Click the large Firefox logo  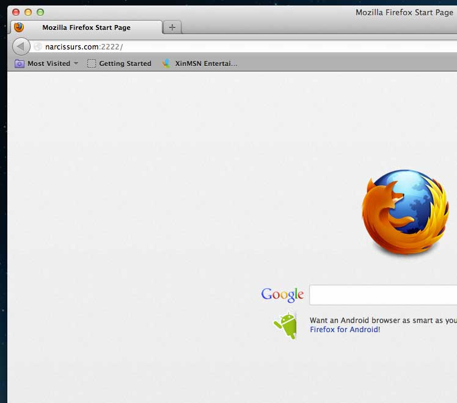[x=405, y=212]
